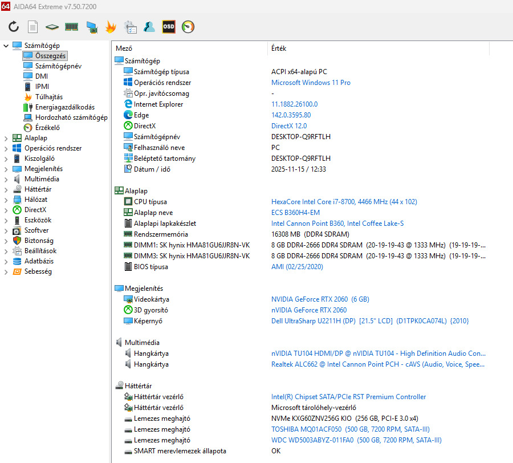Open the TOSHIBA MQ01ACF050 link
The height and width of the screenshot is (463, 513).
[x=351, y=429]
